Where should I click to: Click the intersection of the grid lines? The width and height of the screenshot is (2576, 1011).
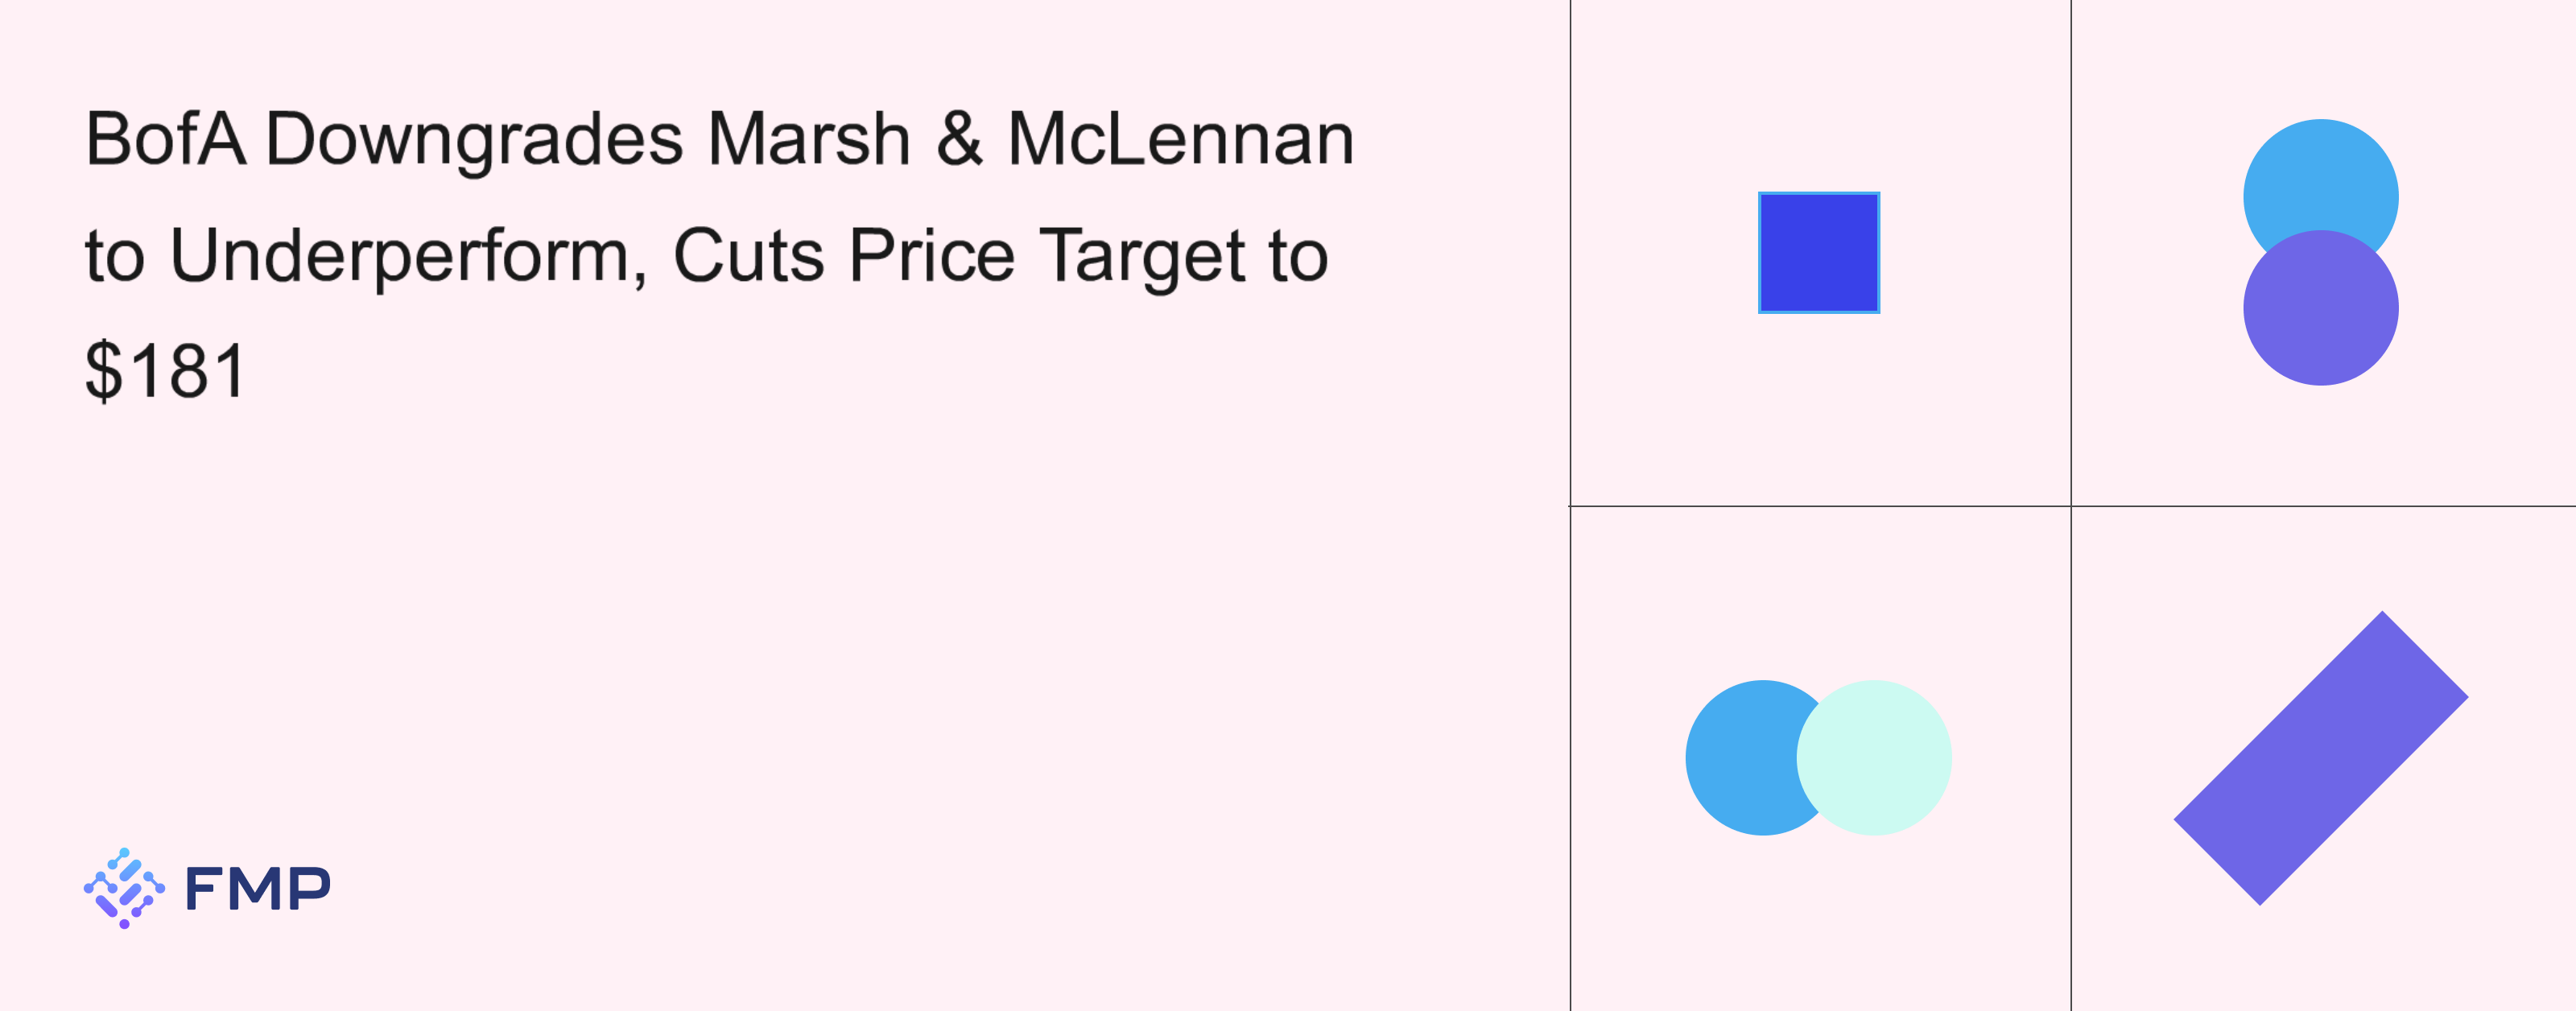2071,506
